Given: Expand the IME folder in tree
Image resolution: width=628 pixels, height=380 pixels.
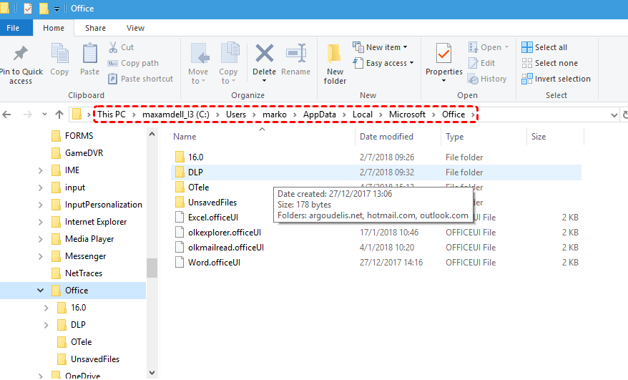Looking at the screenshot, I should pyautogui.click(x=41, y=170).
